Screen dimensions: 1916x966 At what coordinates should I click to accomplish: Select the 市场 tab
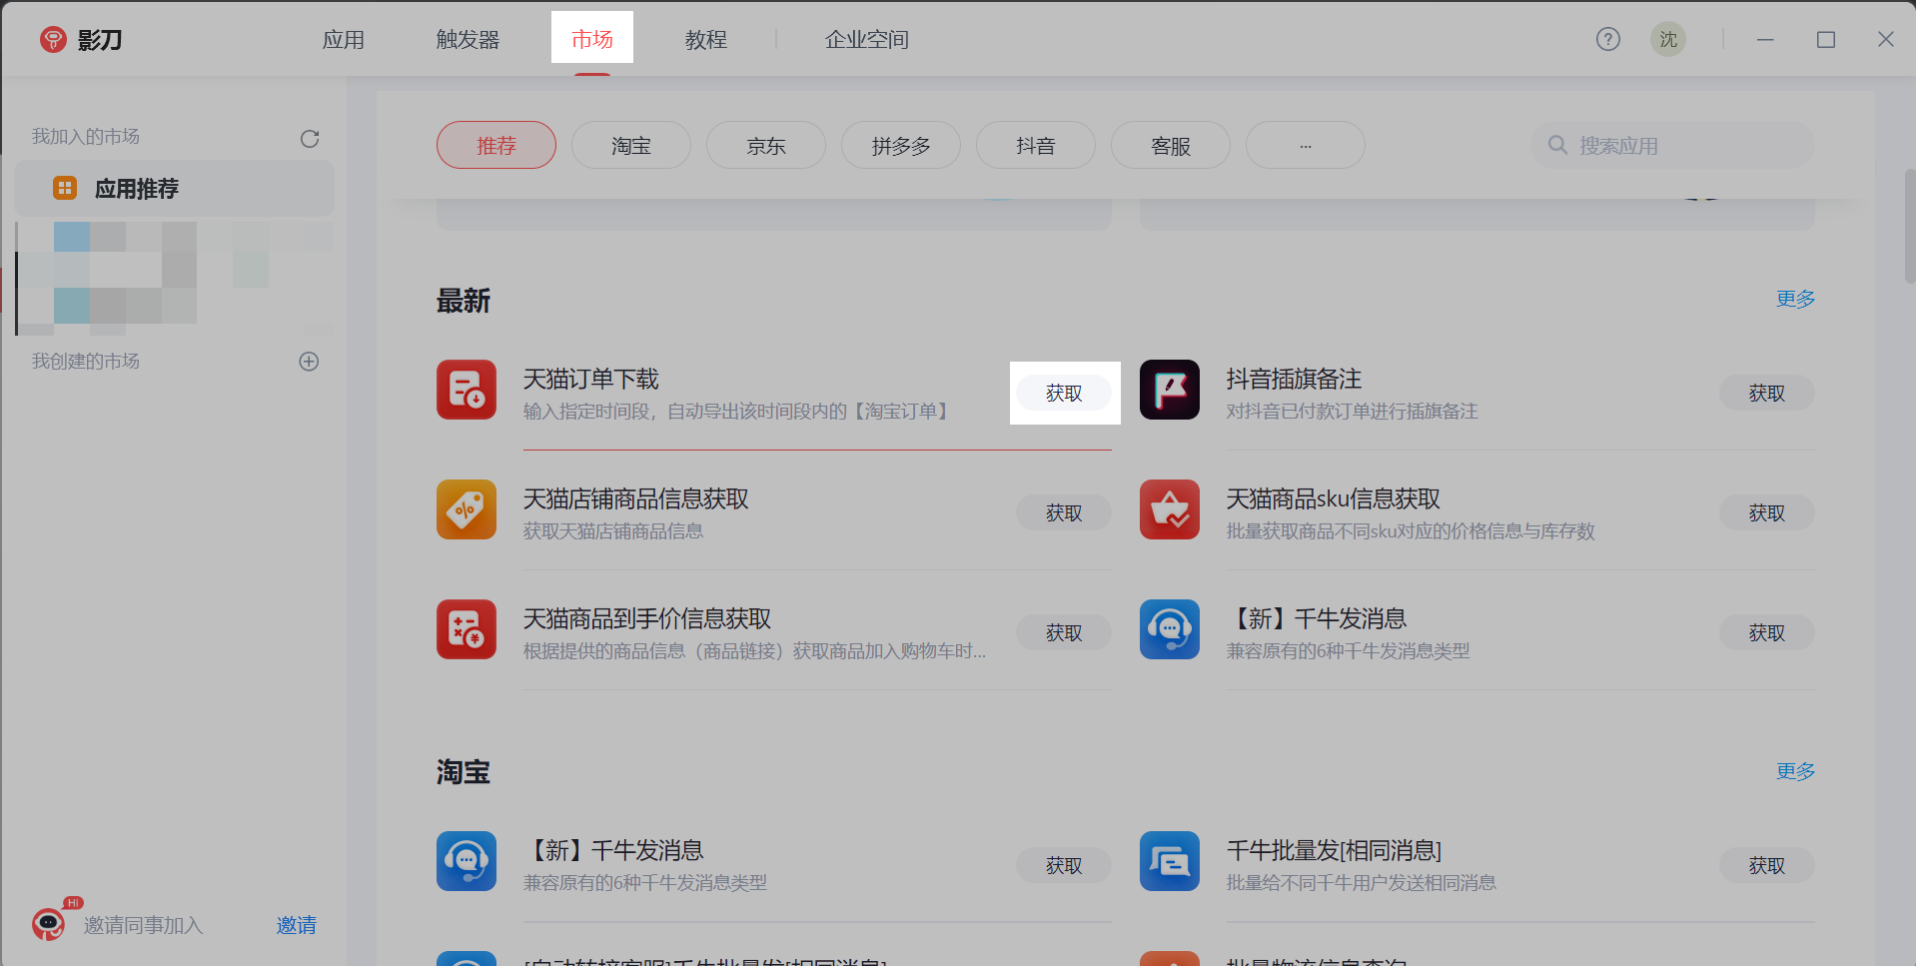[x=592, y=38]
